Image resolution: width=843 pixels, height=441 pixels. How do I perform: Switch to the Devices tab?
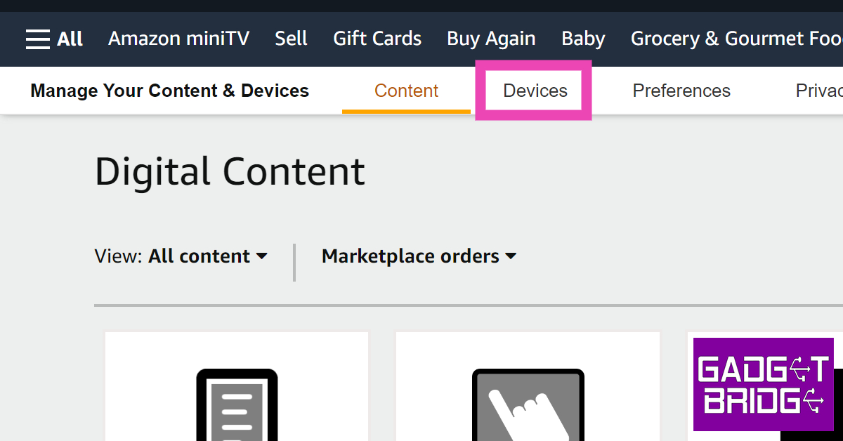535,91
